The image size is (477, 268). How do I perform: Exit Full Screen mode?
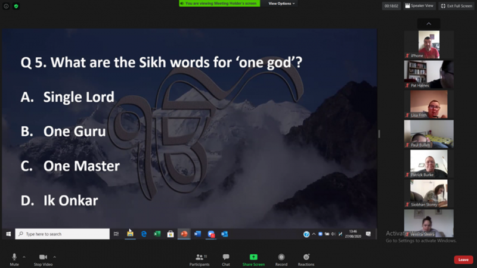pyautogui.click(x=456, y=6)
